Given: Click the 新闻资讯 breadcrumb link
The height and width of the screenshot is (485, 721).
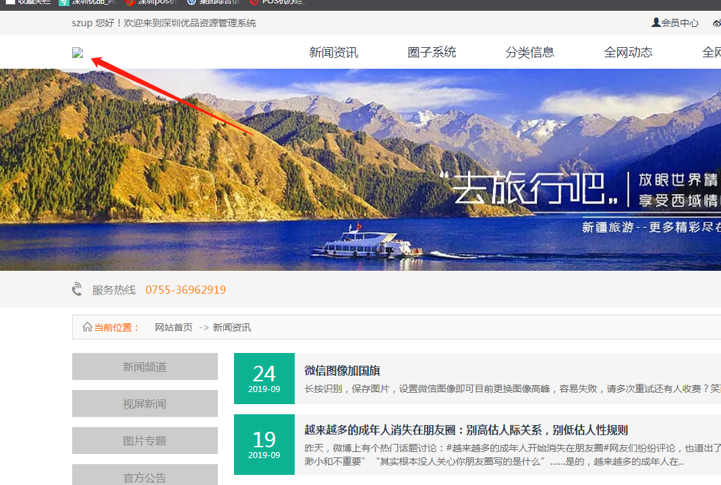Looking at the screenshot, I should (x=231, y=327).
